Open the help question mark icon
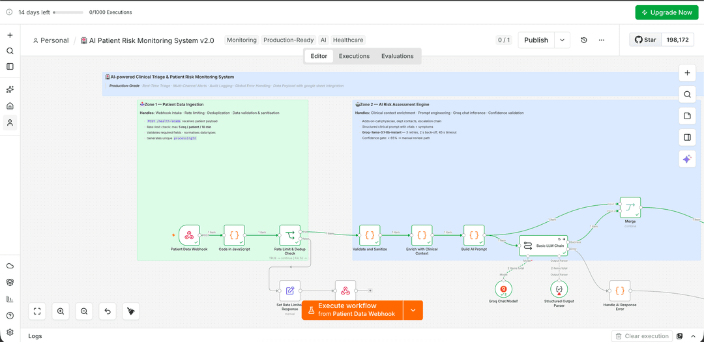The width and height of the screenshot is (704, 342). 10,315
